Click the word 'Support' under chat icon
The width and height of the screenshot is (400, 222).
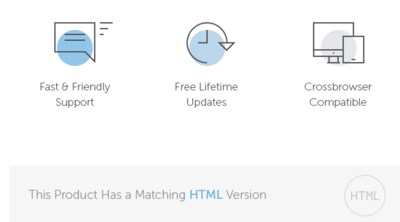coord(75,103)
